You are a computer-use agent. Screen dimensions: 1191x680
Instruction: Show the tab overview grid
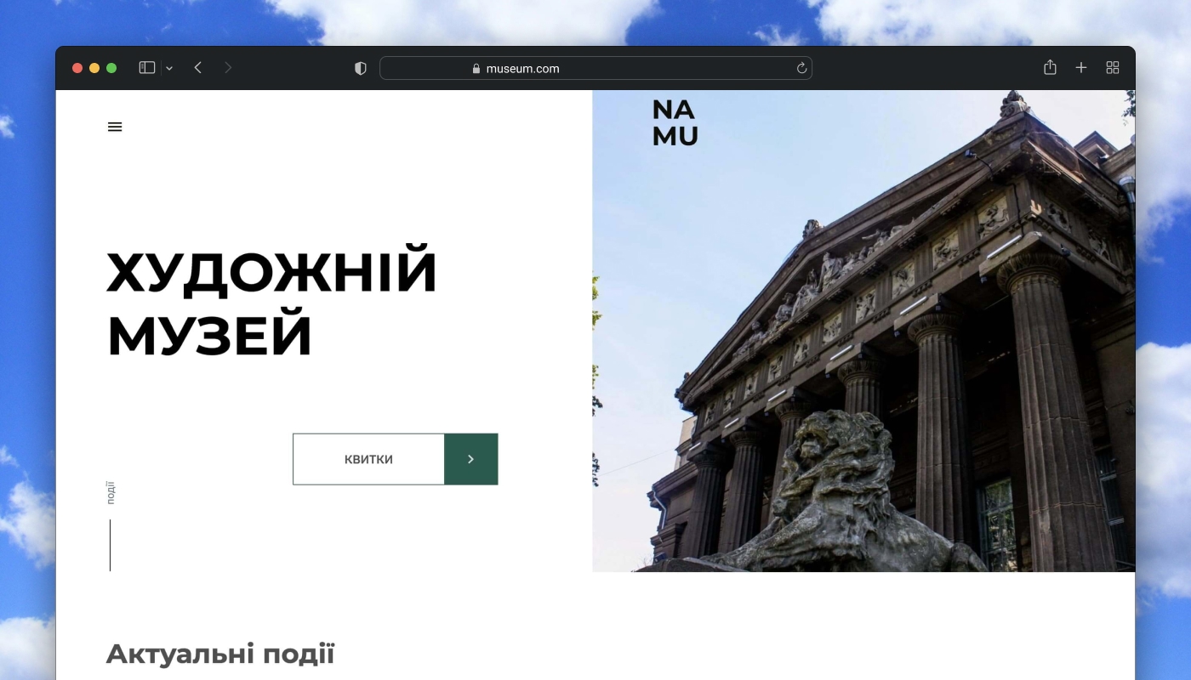click(1112, 67)
